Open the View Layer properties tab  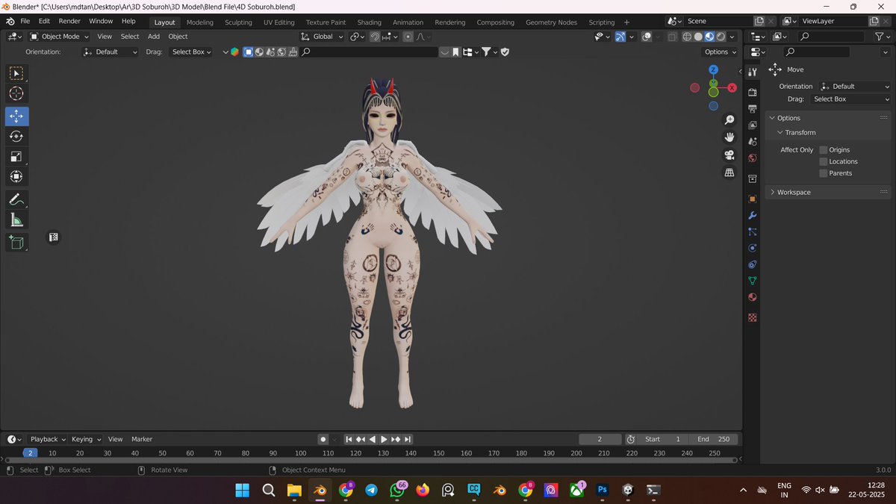[x=753, y=125]
